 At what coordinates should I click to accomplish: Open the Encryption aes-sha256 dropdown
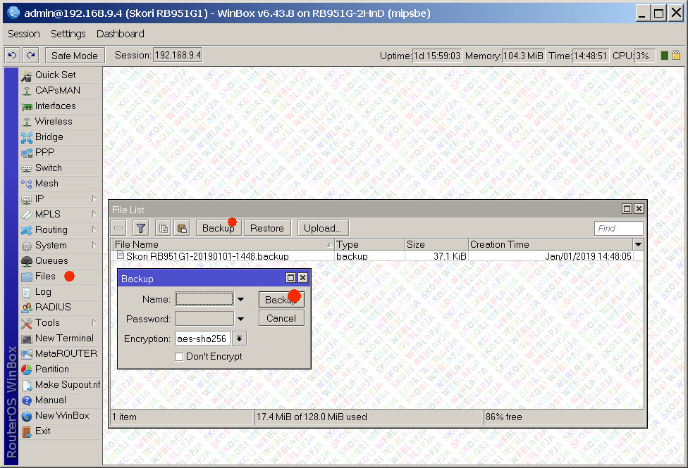coord(240,339)
